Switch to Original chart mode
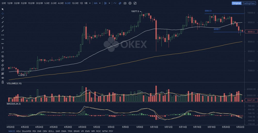Viewport: 258px width, 133px height. tap(237, 3)
